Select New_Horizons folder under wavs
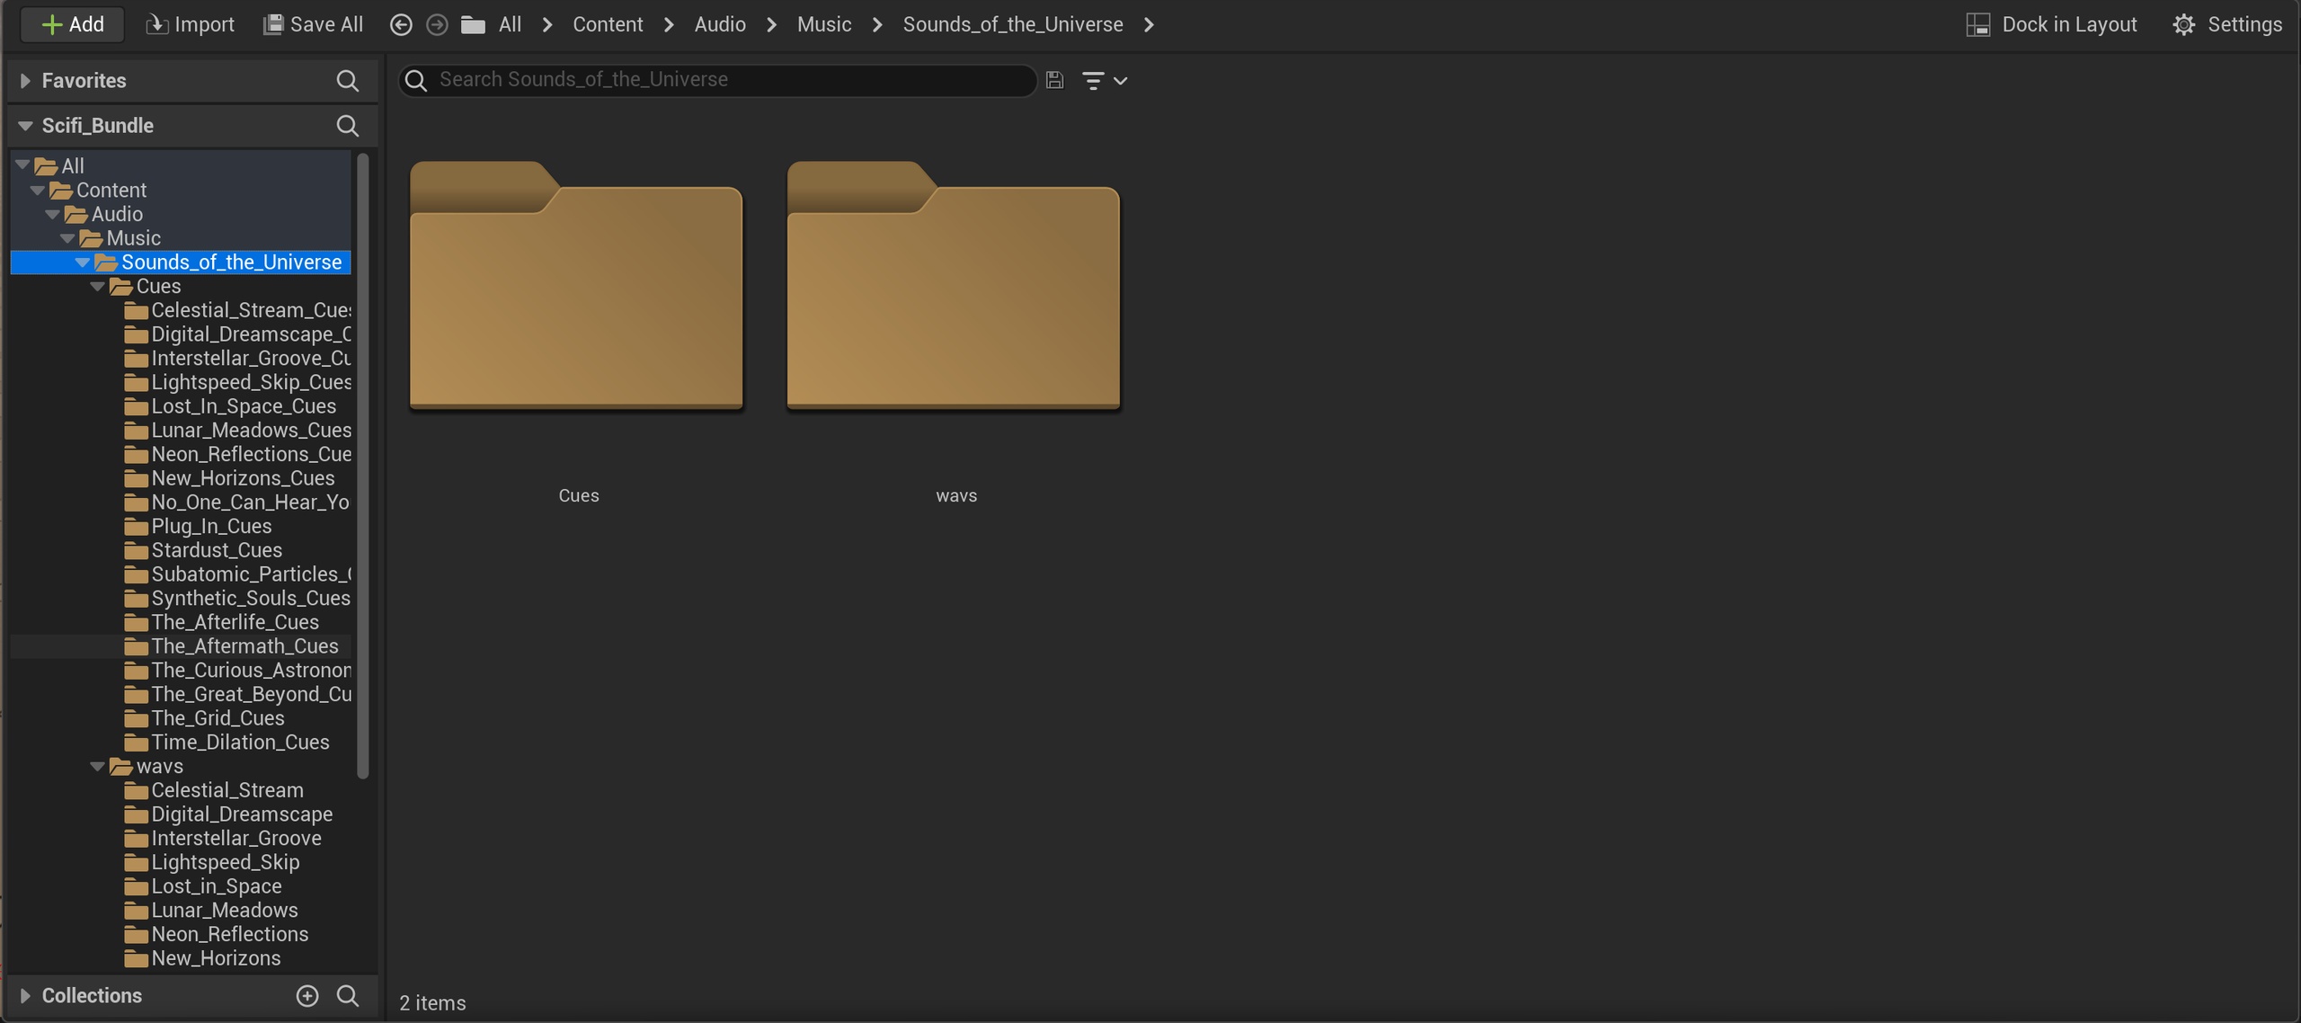Screen dimensions: 2301x1023 (x=203, y=958)
